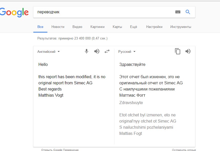Listen to the Russian translation audio
The width and height of the screenshot is (220, 151).
188,51
